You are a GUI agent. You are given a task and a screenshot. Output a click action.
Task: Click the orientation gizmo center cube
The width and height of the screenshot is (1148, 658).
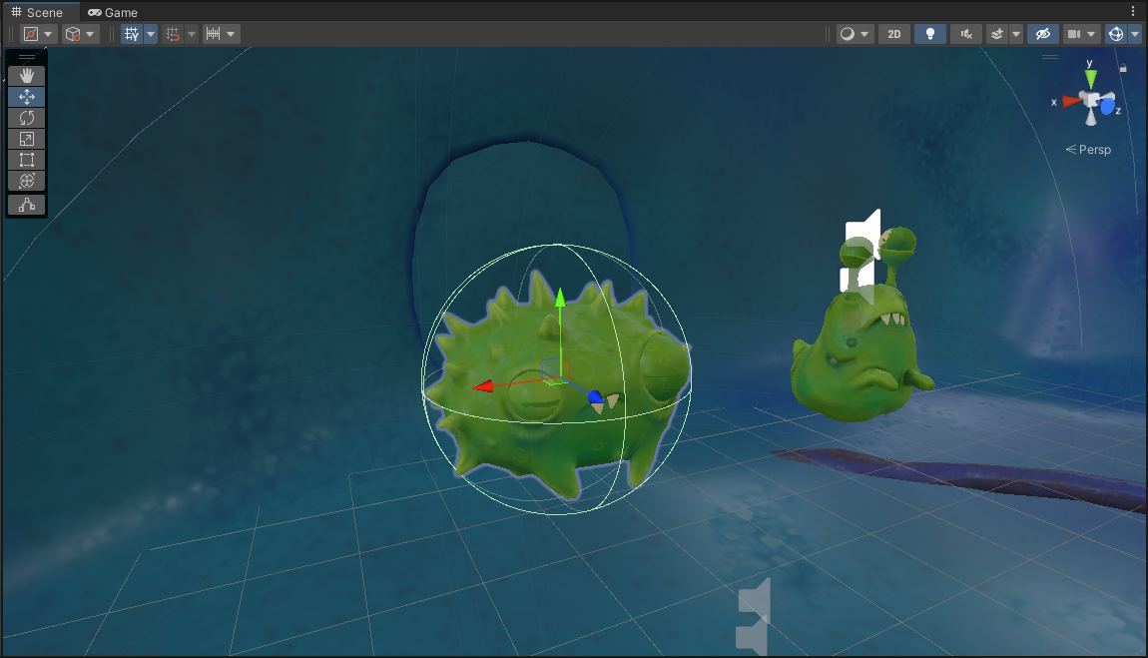click(1091, 100)
